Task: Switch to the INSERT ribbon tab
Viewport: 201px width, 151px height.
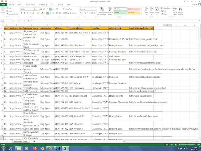Action: pyautogui.click(x=20, y=5)
